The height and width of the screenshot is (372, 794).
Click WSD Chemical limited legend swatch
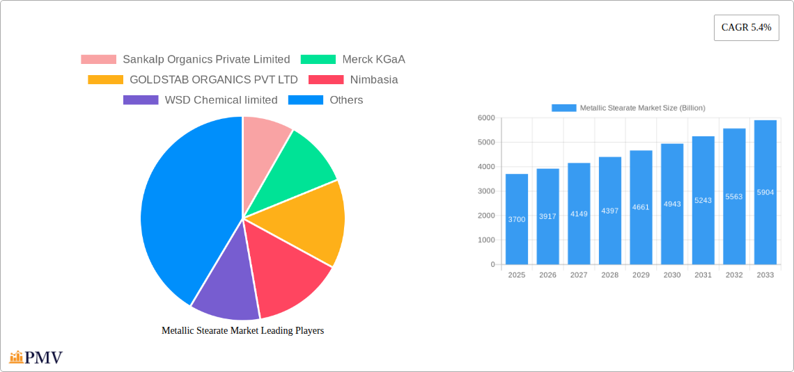tap(141, 100)
